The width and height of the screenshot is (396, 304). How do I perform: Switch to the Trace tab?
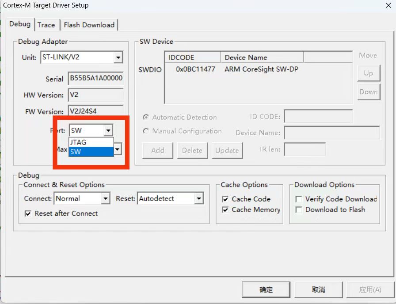pyautogui.click(x=46, y=25)
